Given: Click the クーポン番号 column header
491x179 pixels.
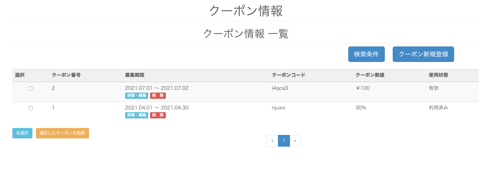Looking at the screenshot, I should [66, 75].
